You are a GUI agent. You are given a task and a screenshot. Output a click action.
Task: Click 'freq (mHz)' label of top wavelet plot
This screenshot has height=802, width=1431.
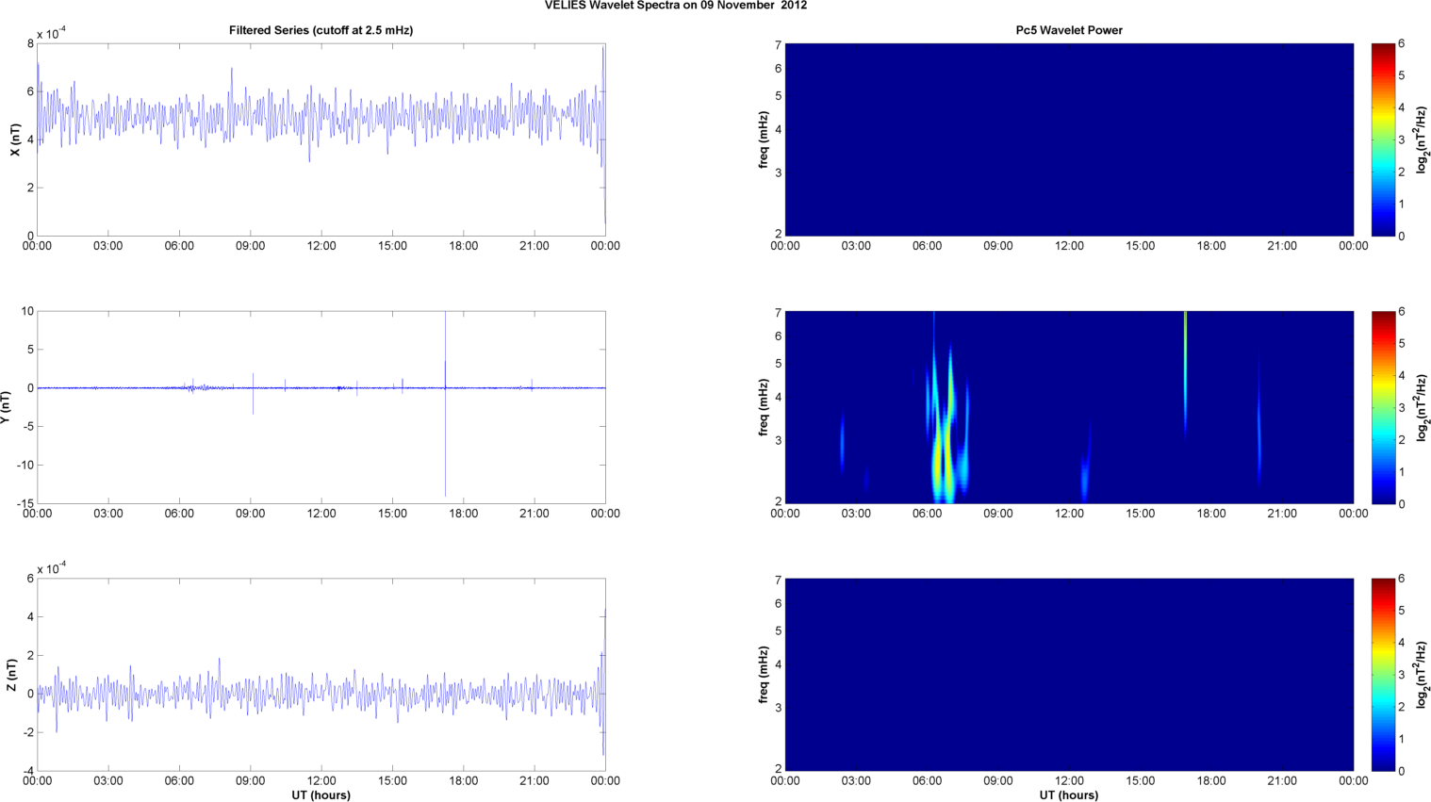[x=764, y=139]
